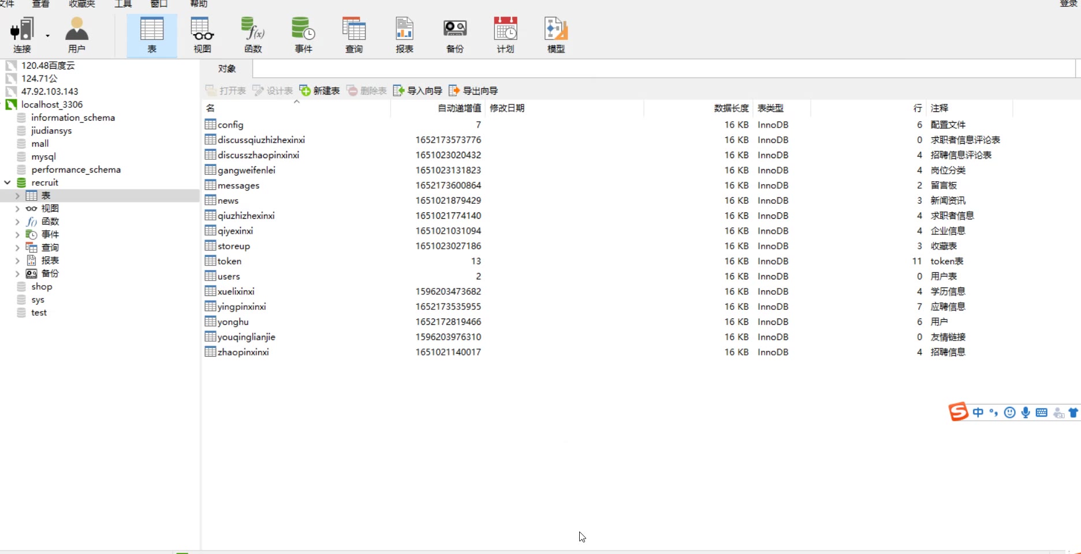
Task: Open the 用户 user manager icon
Action: pyautogui.click(x=76, y=35)
